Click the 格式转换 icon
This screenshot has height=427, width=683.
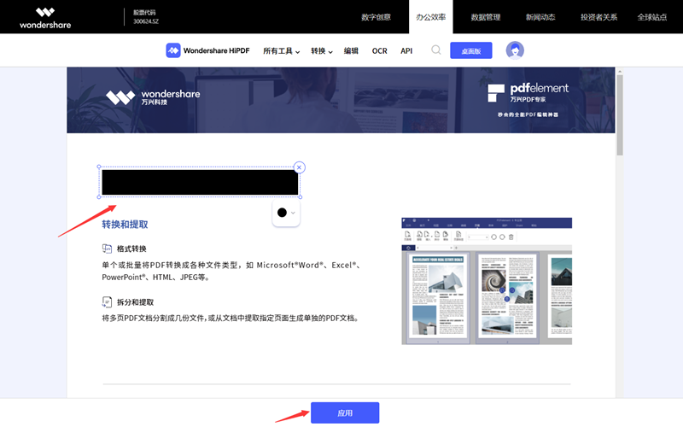(107, 249)
